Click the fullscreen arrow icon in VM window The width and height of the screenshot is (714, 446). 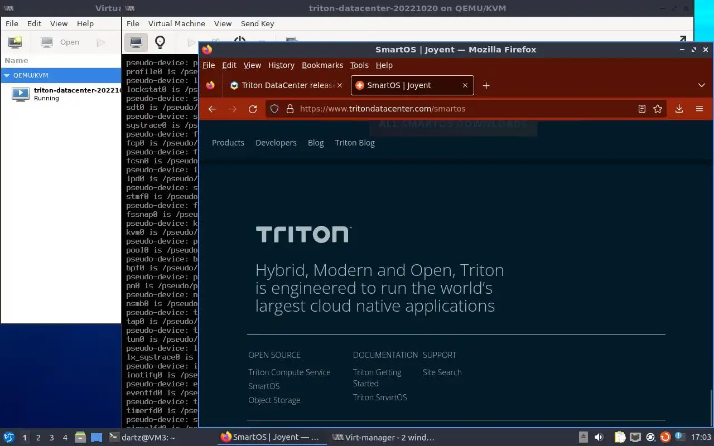tap(682, 40)
